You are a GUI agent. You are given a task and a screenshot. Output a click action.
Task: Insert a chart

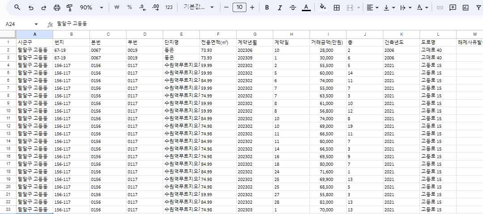pos(466,8)
